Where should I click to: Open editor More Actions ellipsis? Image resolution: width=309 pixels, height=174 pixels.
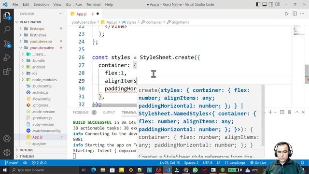(x=302, y=14)
